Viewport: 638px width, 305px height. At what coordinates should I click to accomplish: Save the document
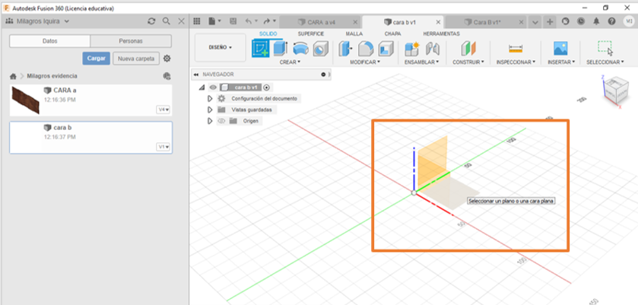[233, 21]
